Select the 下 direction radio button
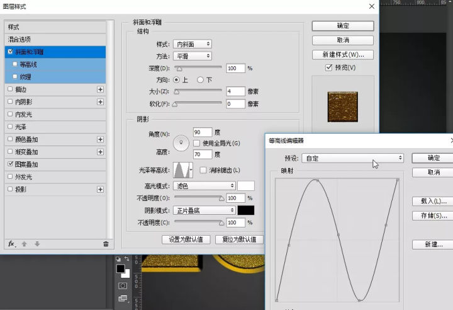453x310 pixels. pyautogui.click(x=201, y=80)
